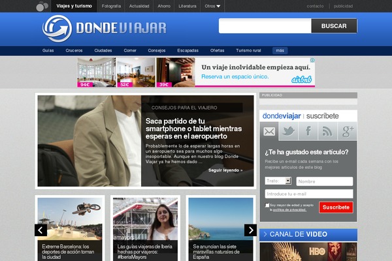Viewport: 392px width, 261px height.
Task: Show previous articles with left carousel arrow
Action: click(x=41, y=230)
